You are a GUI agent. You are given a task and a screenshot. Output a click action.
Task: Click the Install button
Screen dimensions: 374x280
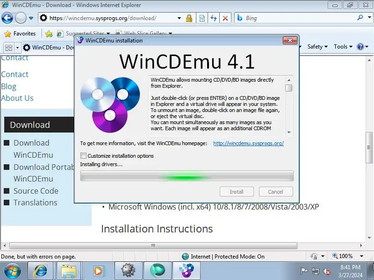(237, 192)
